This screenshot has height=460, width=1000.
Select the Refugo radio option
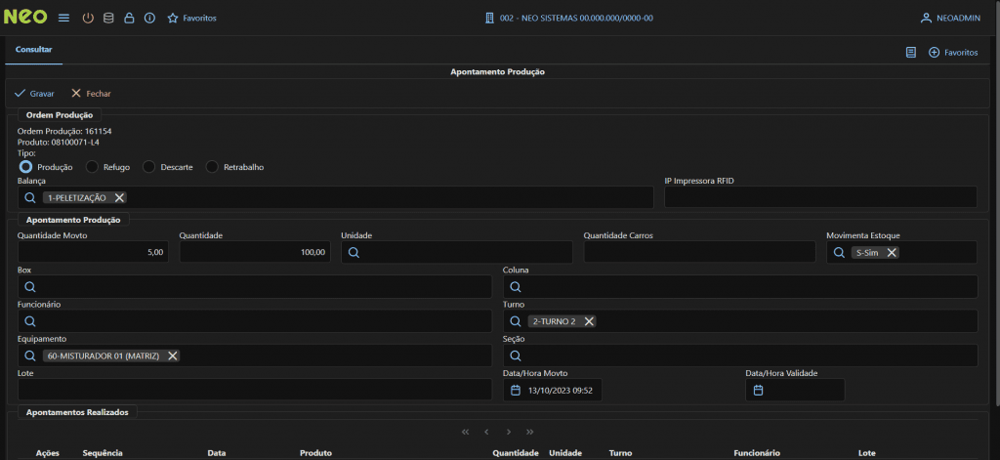click(x=93, y=167)
